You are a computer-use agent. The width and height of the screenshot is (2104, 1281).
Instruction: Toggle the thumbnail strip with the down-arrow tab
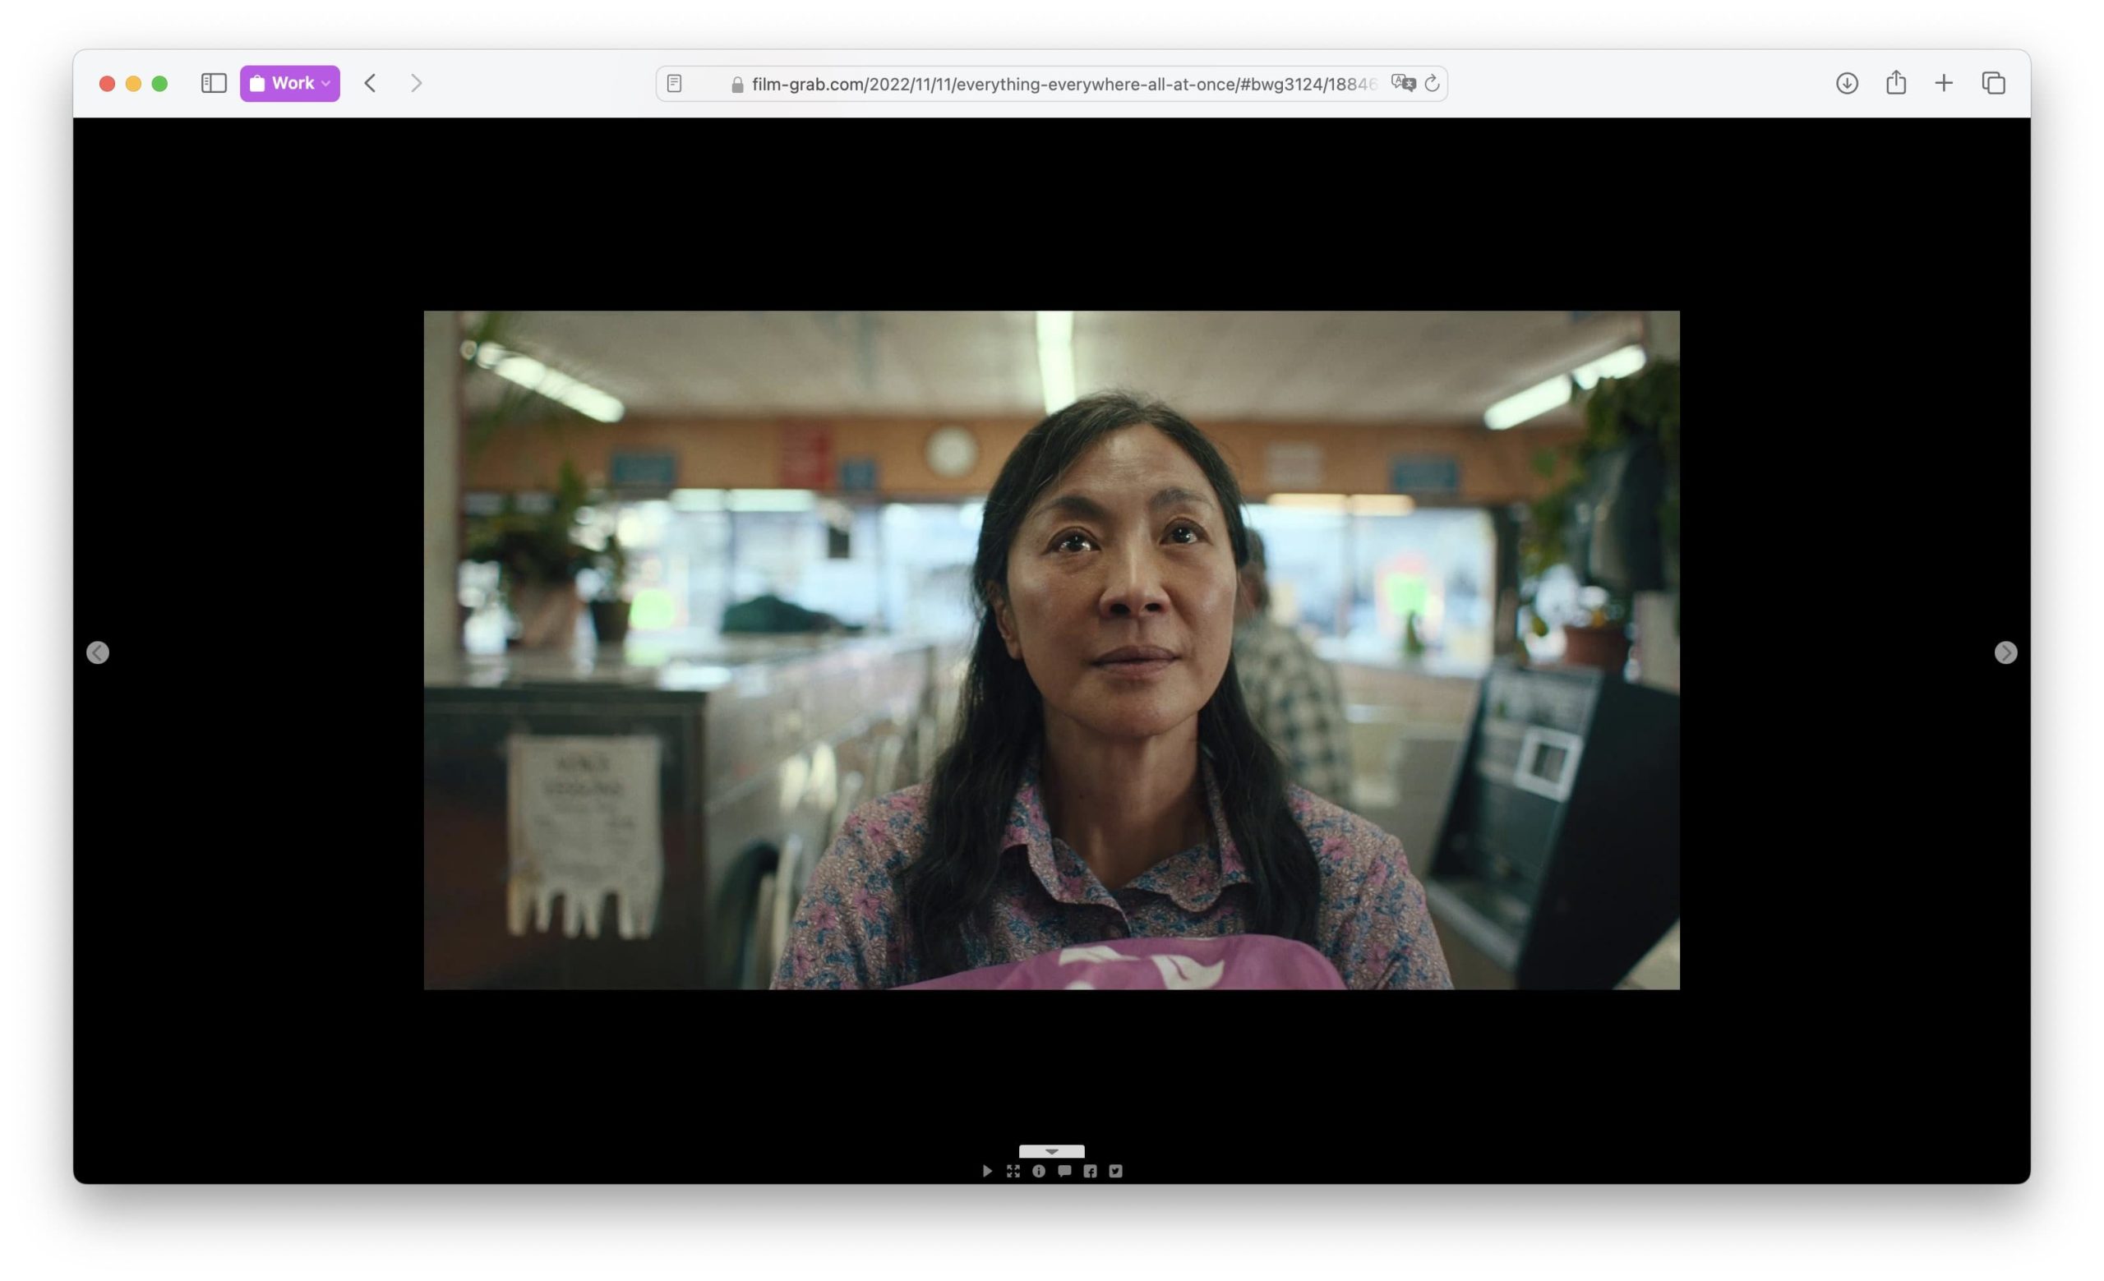tap(1051, 1151)
